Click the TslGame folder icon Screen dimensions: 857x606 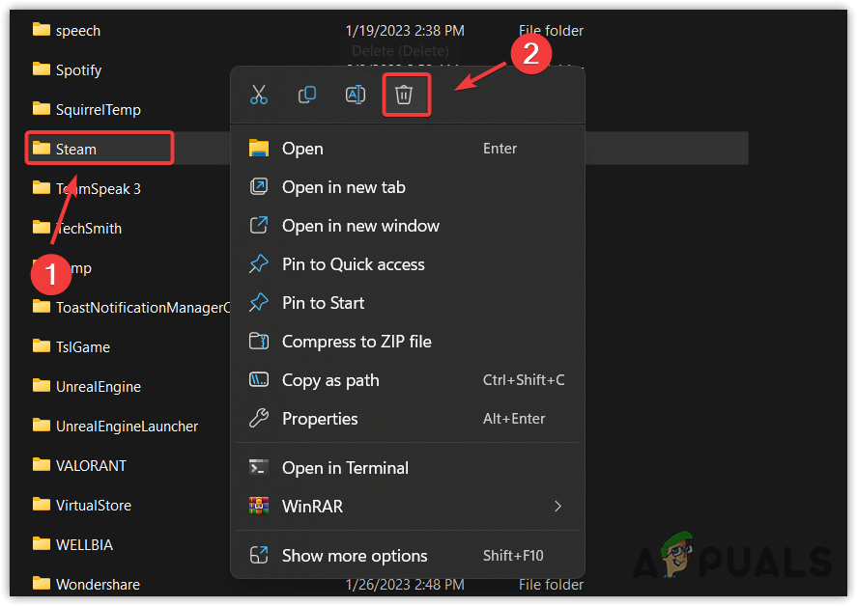click(42, 346)
